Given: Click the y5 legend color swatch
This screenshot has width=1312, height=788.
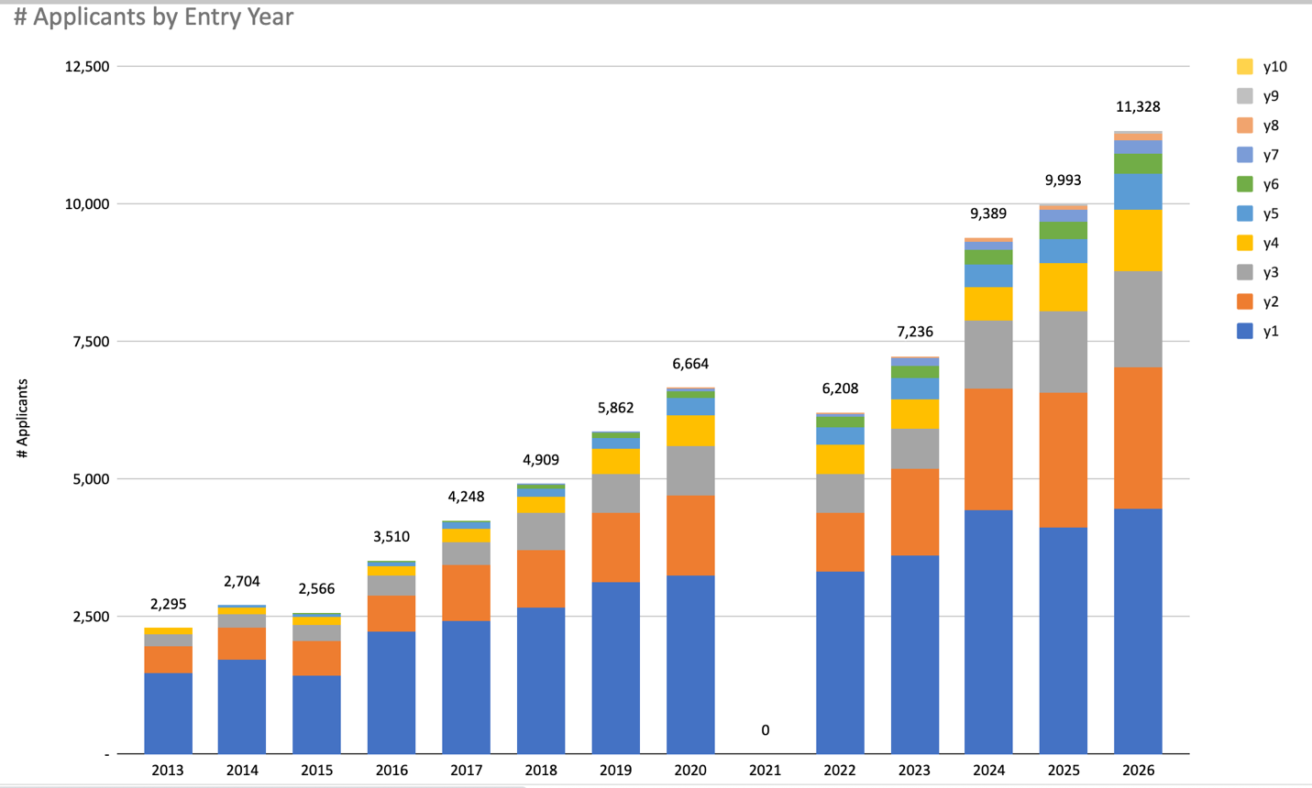Looking at the screenshot, I should [1244, 213].
